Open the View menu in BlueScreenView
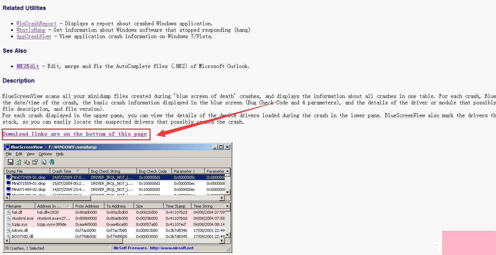The image size is (496, 255). click(30, 154)
